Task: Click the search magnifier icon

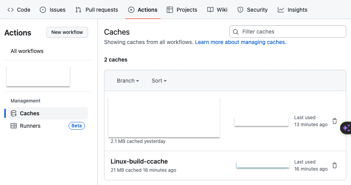Action: pos(236,32)
